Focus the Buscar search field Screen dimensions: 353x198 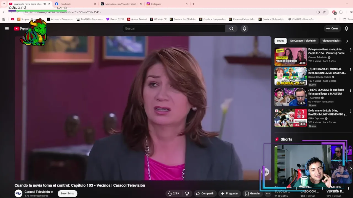tap(174, 29)
